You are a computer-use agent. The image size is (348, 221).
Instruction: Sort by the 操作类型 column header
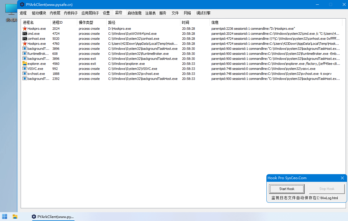[92, 22]
